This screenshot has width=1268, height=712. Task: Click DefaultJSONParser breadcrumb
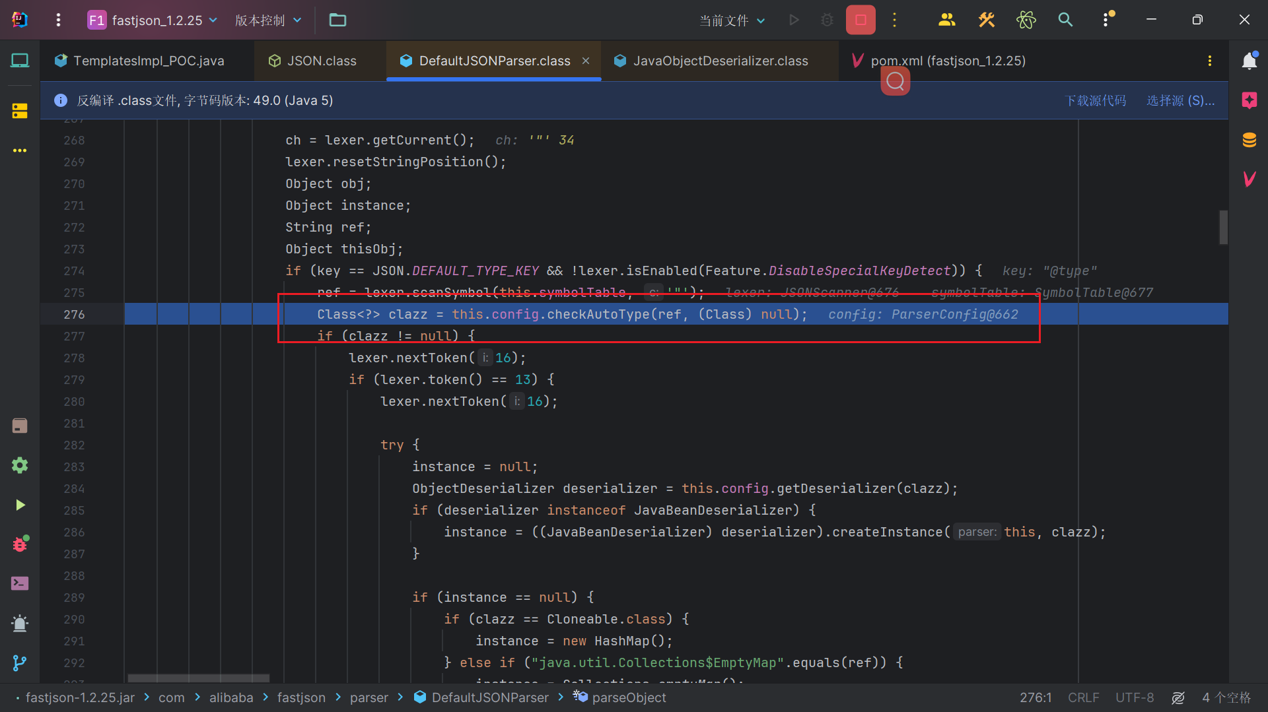click(x=481, y=697)
